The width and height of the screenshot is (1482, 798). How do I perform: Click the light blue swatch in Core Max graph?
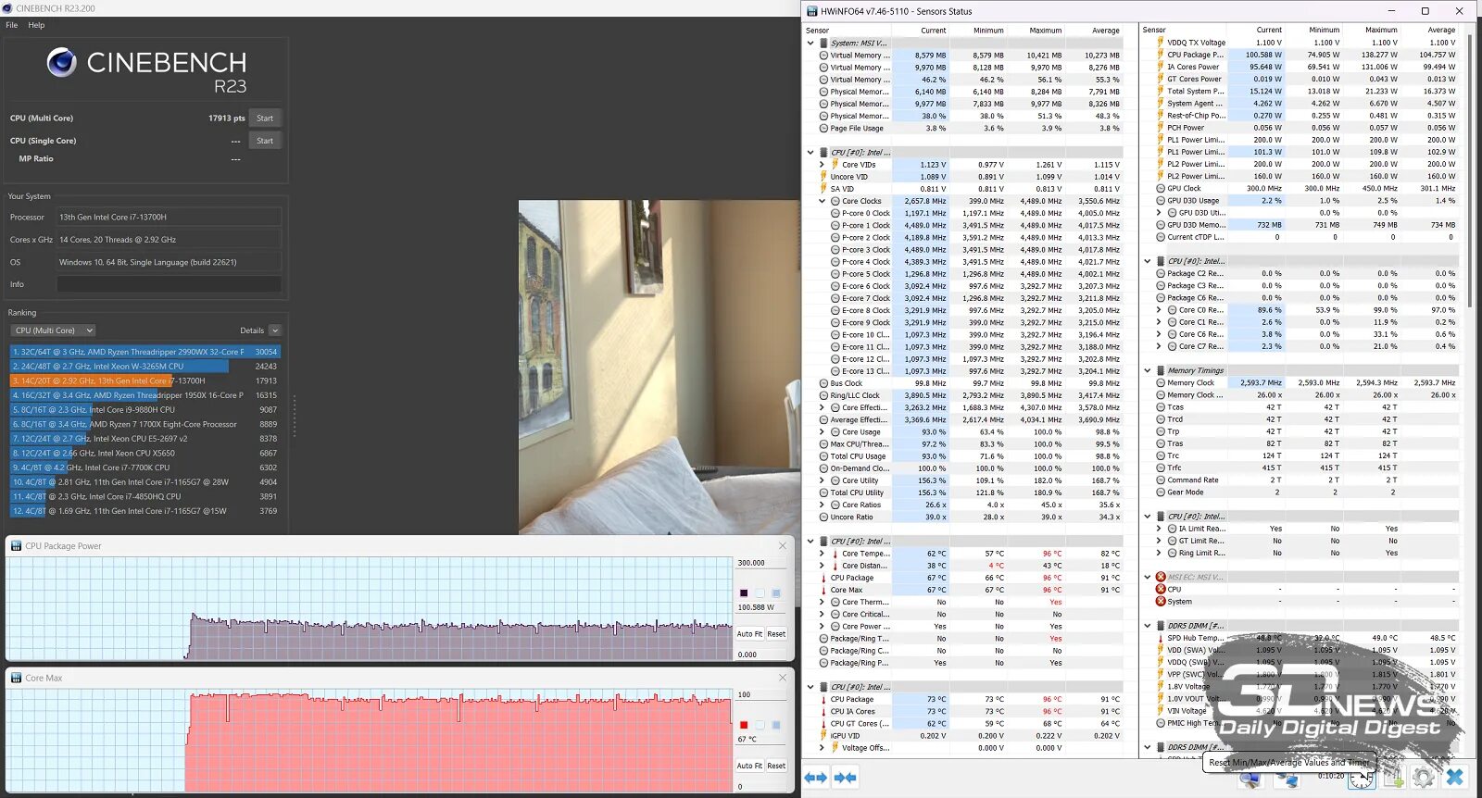[x=776, y=725]
